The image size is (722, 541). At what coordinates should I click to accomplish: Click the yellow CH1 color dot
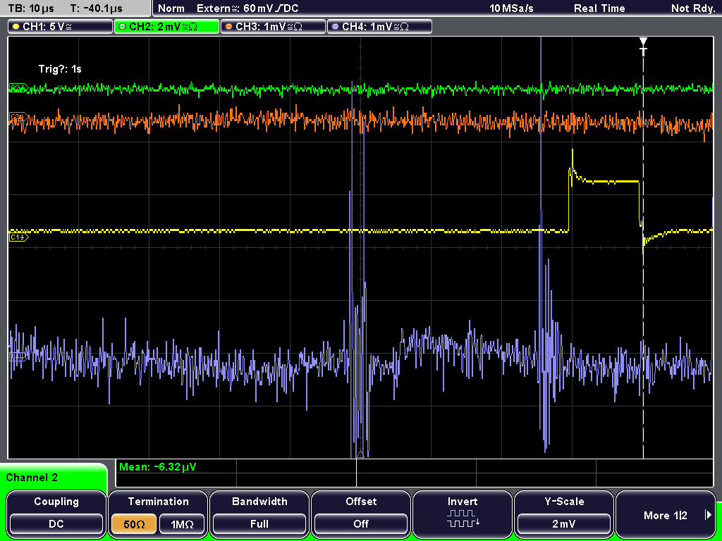(x=16, y=27)
